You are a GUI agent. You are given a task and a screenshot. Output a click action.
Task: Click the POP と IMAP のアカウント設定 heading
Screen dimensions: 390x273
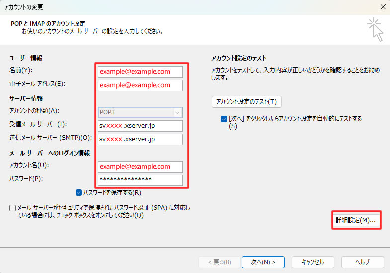coord(48,23)
